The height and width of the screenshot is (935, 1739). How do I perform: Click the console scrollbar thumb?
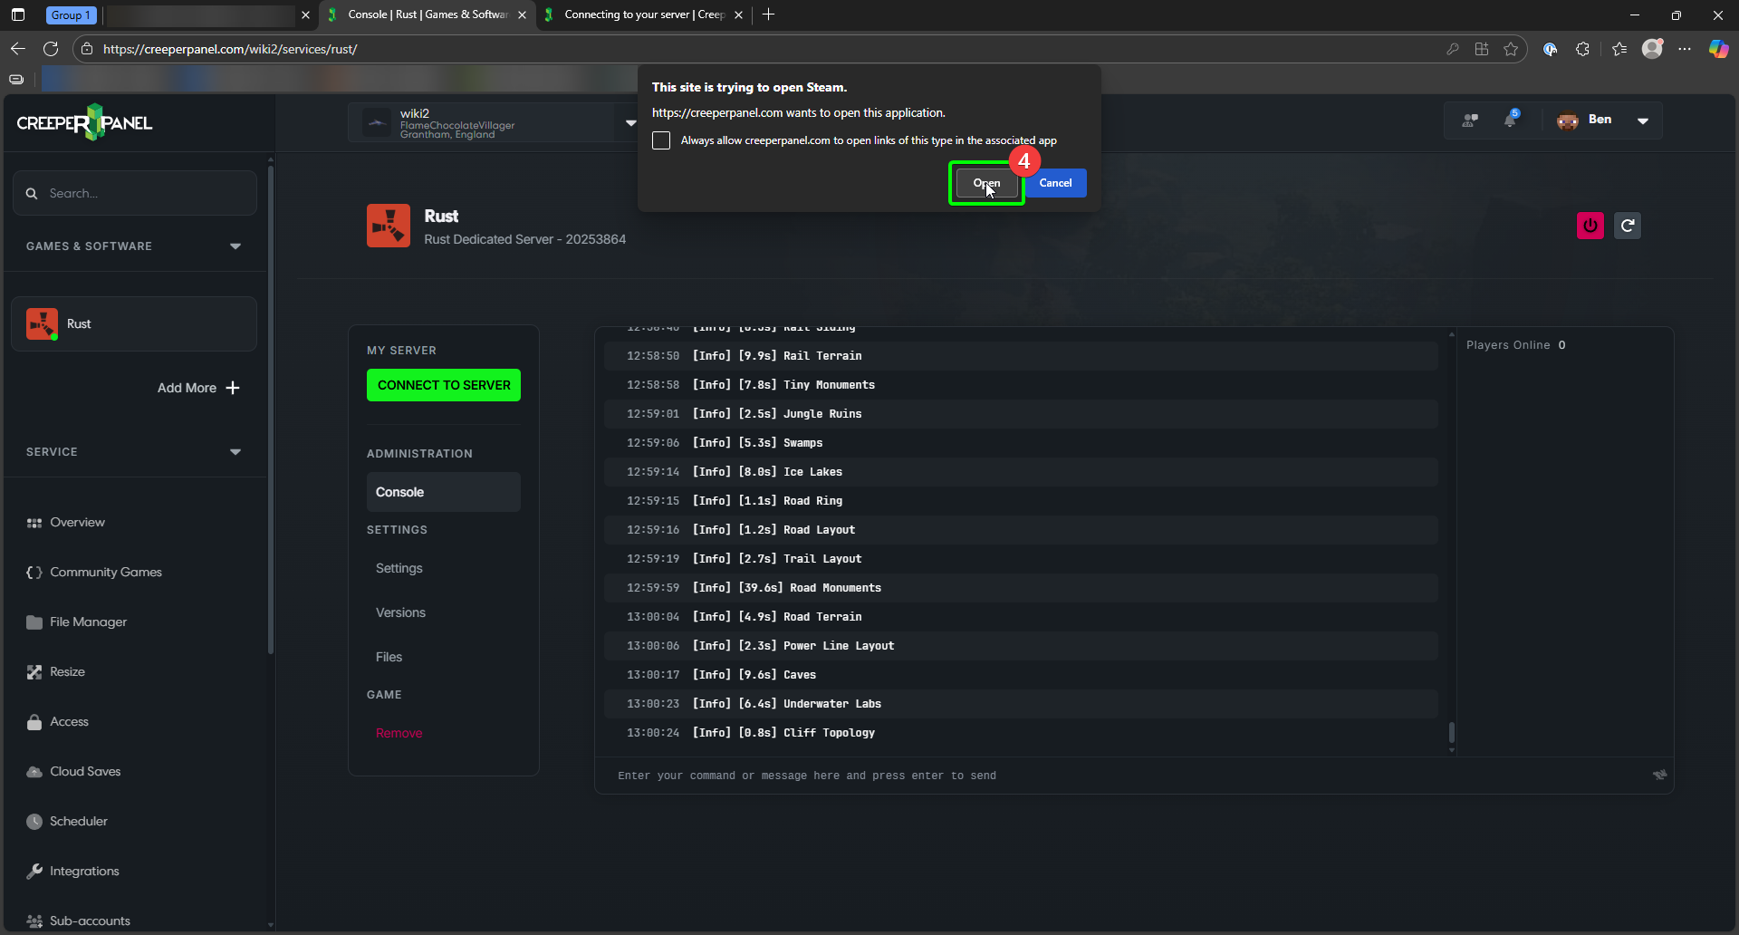coord(1451,731)
